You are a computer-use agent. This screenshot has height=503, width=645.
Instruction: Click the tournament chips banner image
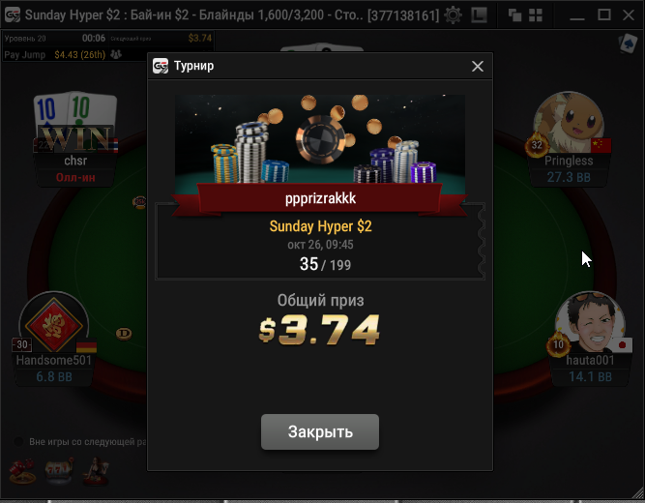click(320, 139)
